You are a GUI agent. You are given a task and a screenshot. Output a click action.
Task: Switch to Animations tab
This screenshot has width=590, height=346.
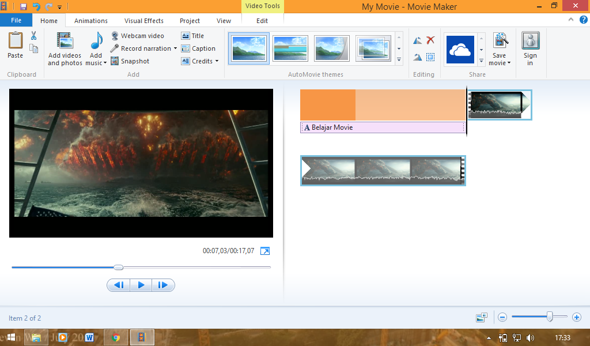90,21
